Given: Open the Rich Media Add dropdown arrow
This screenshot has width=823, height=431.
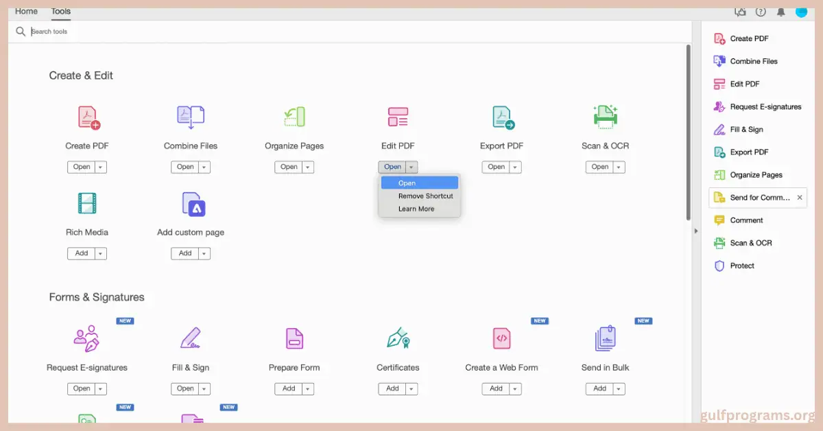Looking at the screenshot, I should [99, 253].
